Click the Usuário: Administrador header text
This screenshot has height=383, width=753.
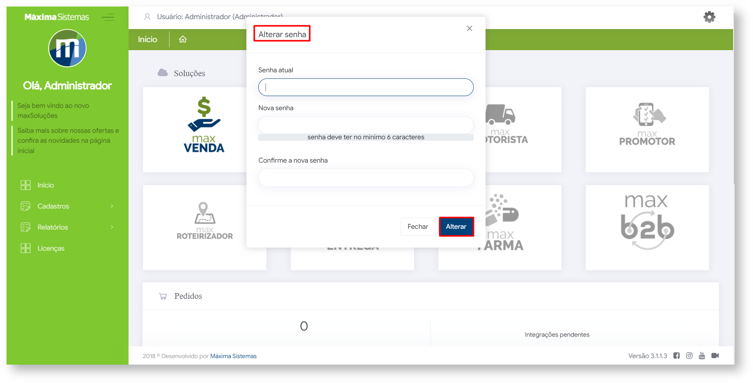tap(220, 17)
